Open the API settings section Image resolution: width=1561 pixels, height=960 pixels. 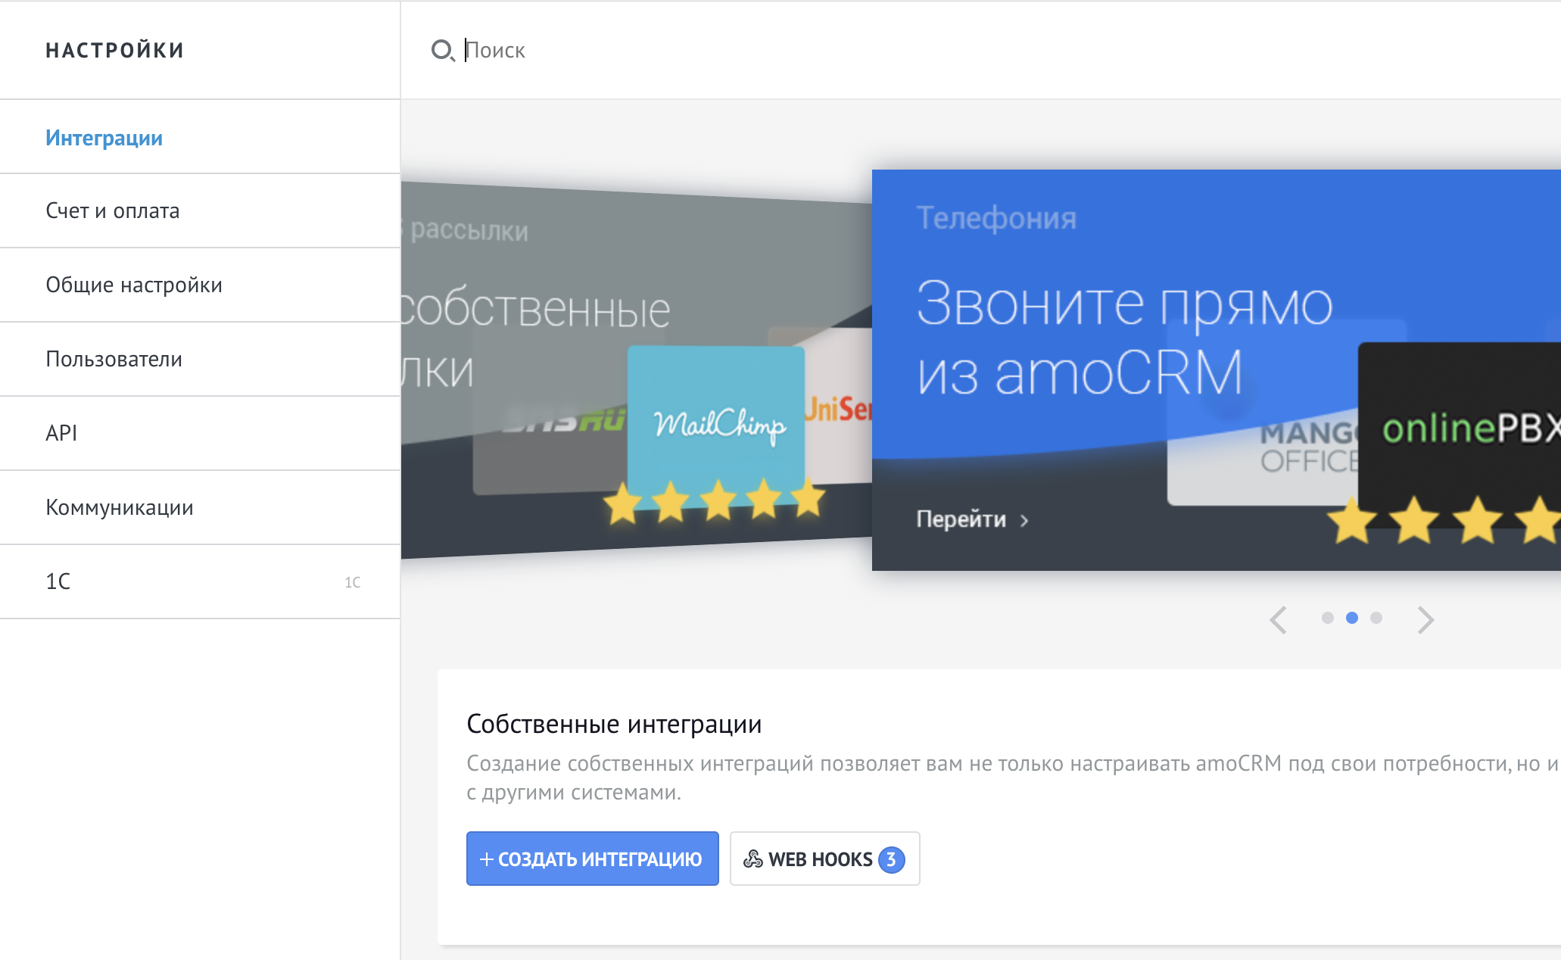(x=200, y=433)
